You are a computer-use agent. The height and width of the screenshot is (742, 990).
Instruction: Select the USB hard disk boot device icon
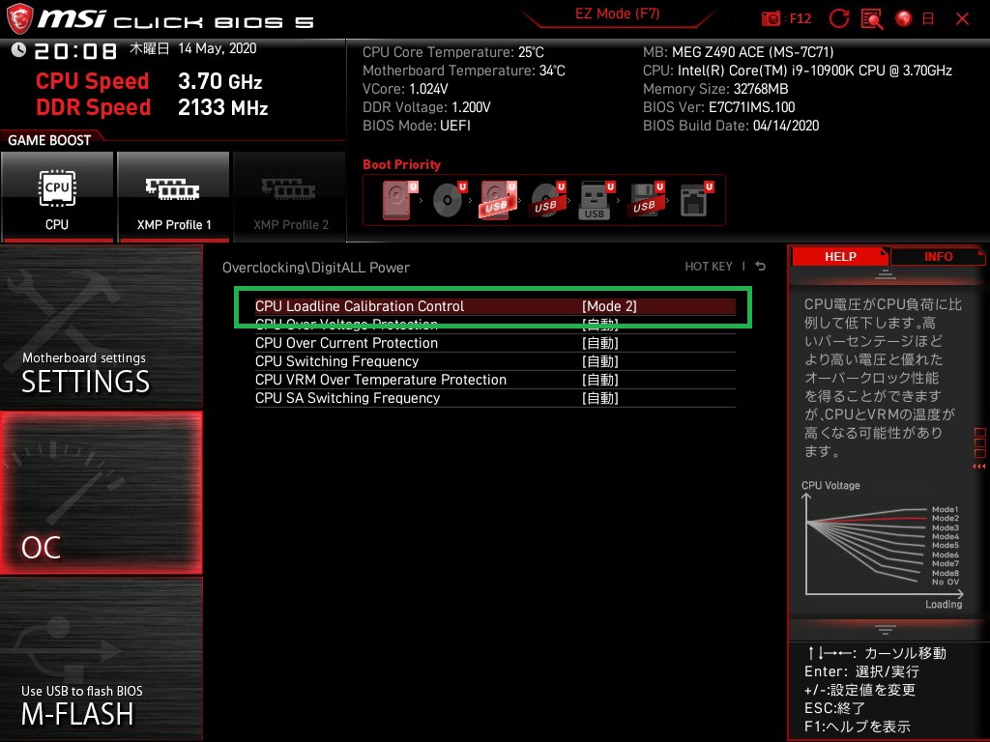tap(498, 200)
